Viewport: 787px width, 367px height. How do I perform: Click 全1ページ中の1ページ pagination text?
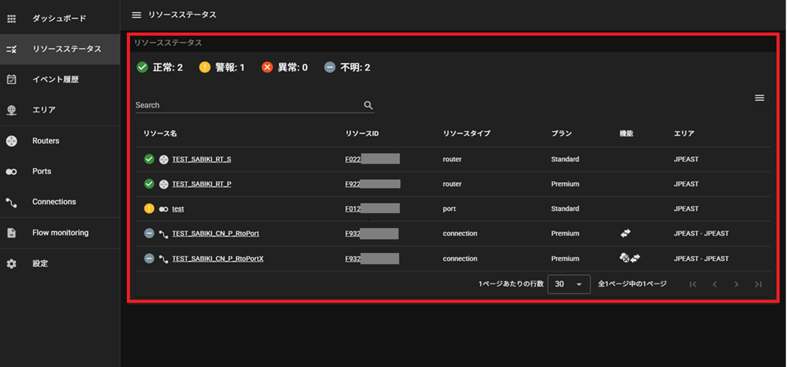point(632,284)
